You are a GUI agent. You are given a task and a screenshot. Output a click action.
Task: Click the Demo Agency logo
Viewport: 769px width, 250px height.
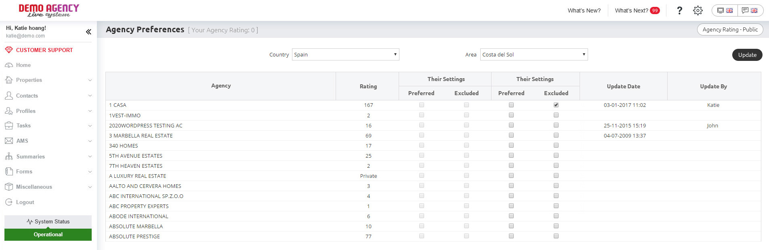(49, 11)
